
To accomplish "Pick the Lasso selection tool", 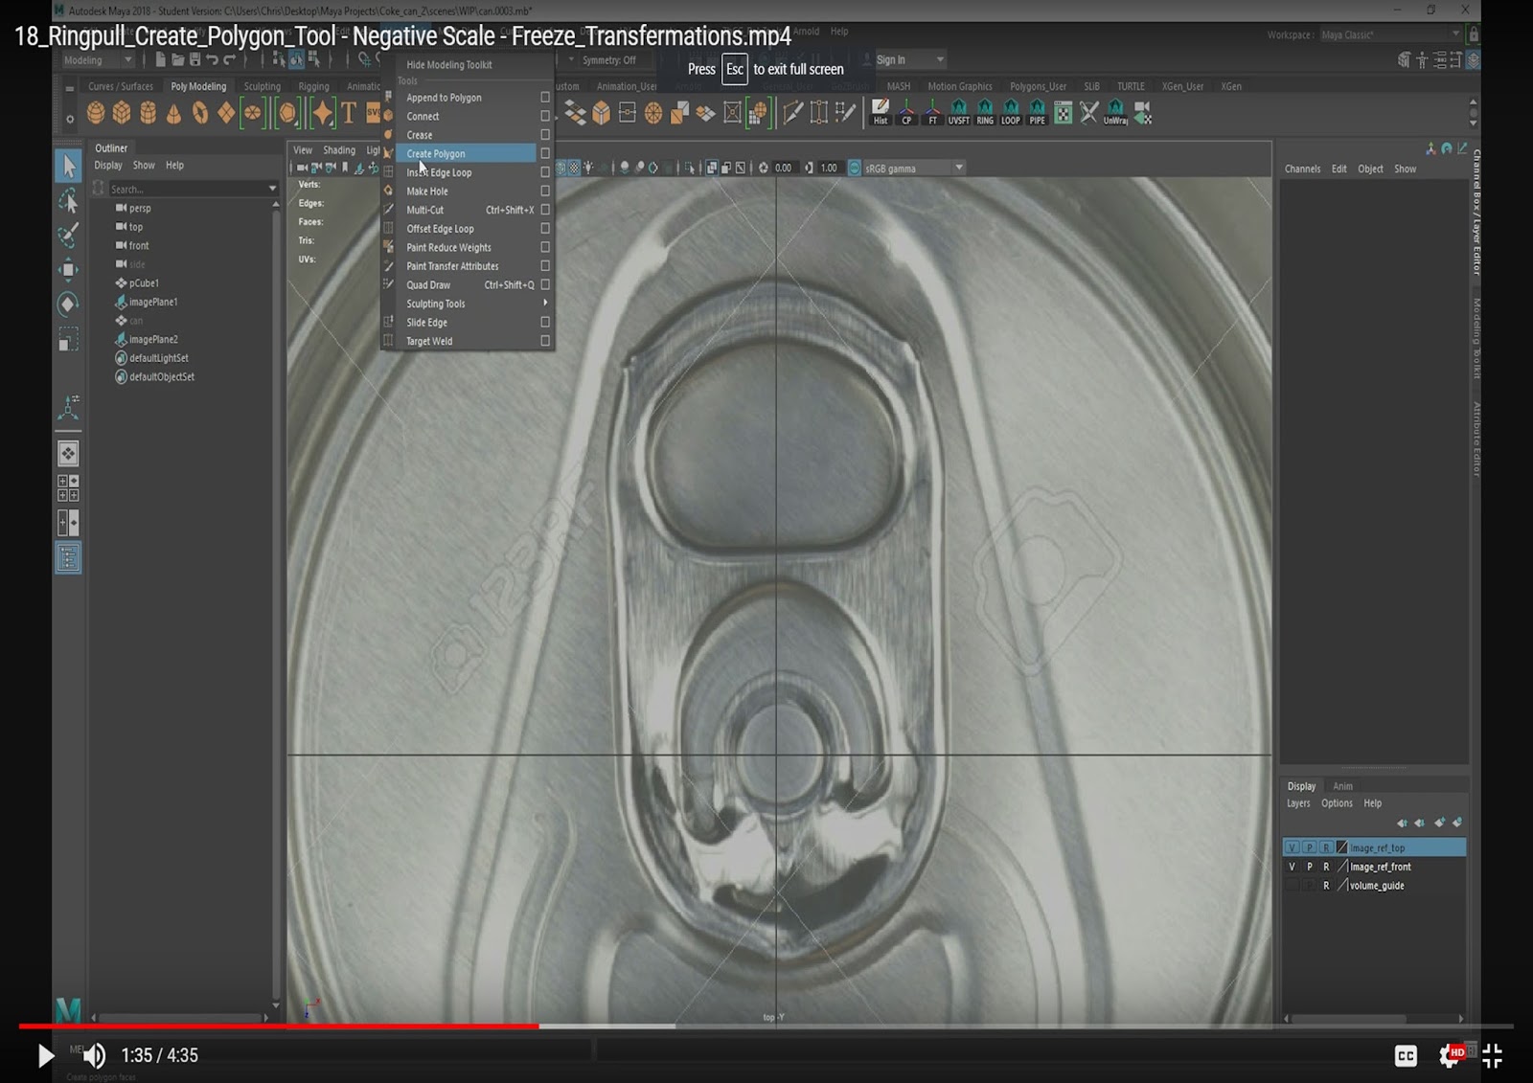I will tap(68, 201).
